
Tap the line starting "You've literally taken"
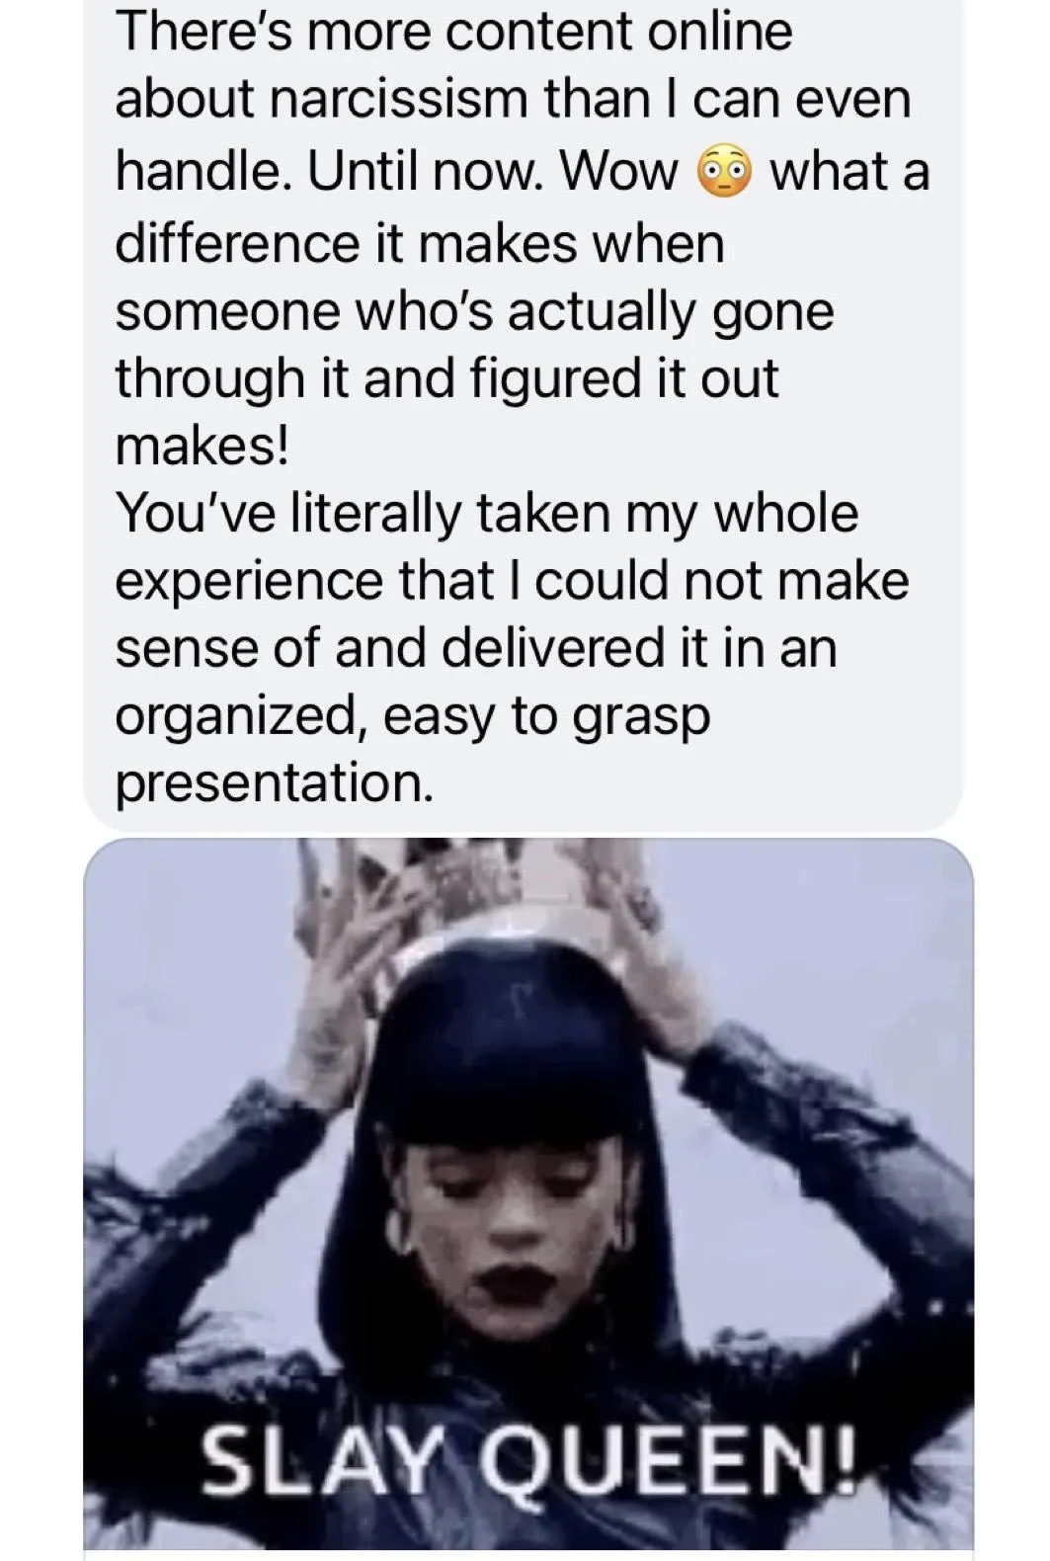[487, 513]
